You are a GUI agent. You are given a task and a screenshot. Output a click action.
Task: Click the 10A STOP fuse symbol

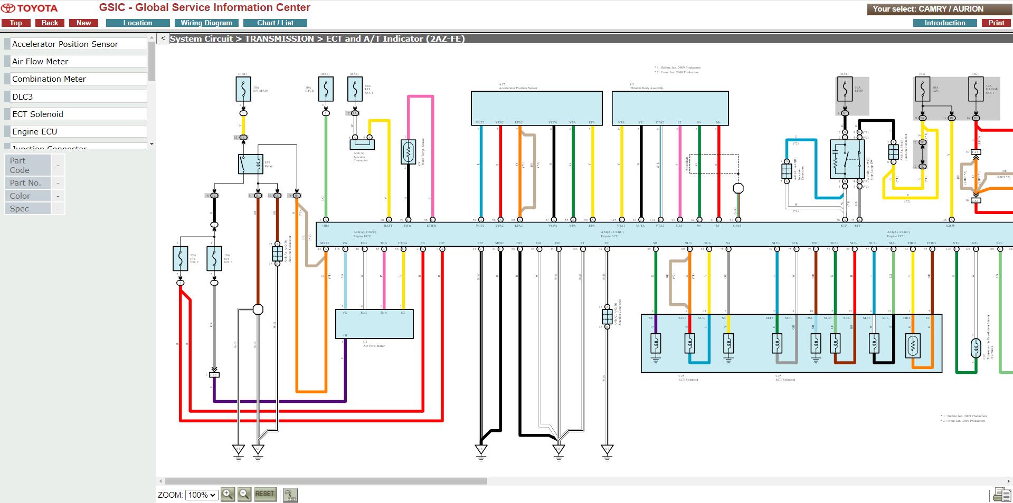[x=845, y=89]
